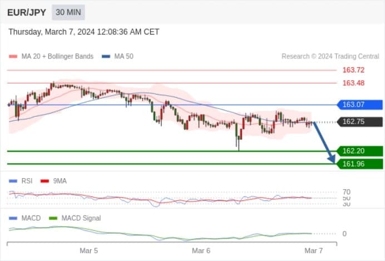
Task: Select the 162.75 current price label
Action: pos(360,122)
